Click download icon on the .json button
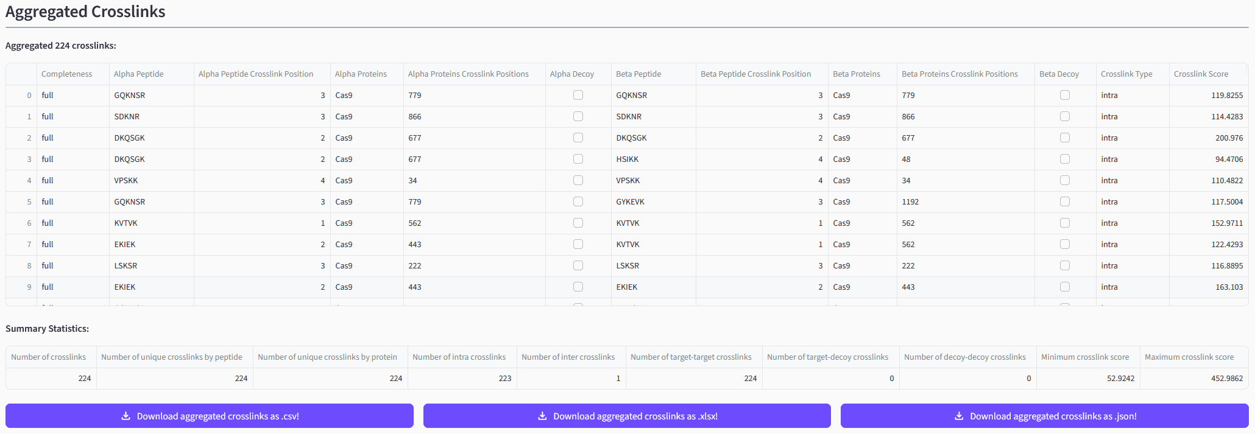Viewport: 1255px width, 434px height. click(959, 416)
